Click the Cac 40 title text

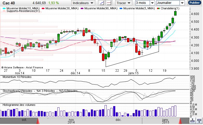pos(9,3)
